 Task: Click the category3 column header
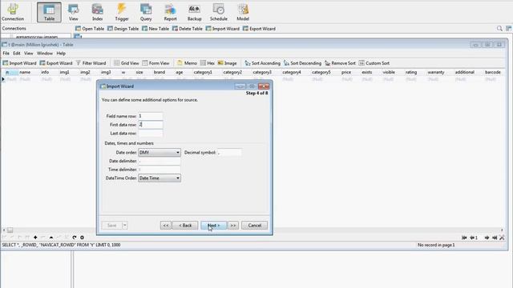(262, 72)
